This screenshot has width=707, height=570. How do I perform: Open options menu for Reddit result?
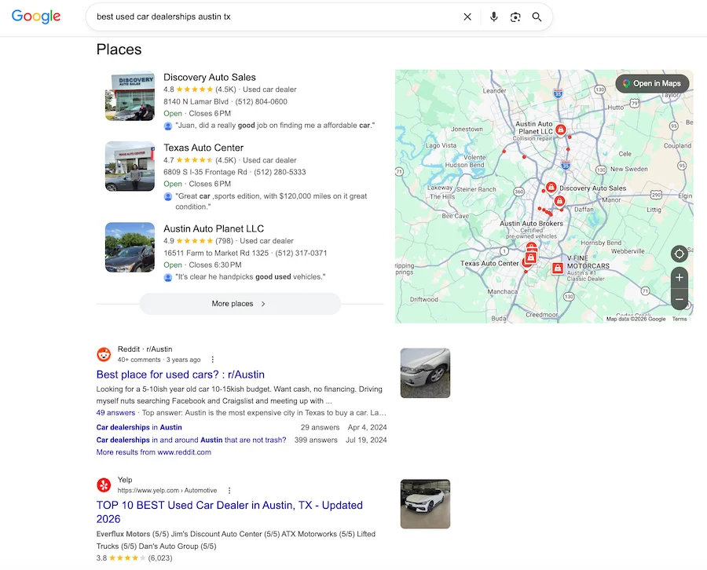coord(213,360)
